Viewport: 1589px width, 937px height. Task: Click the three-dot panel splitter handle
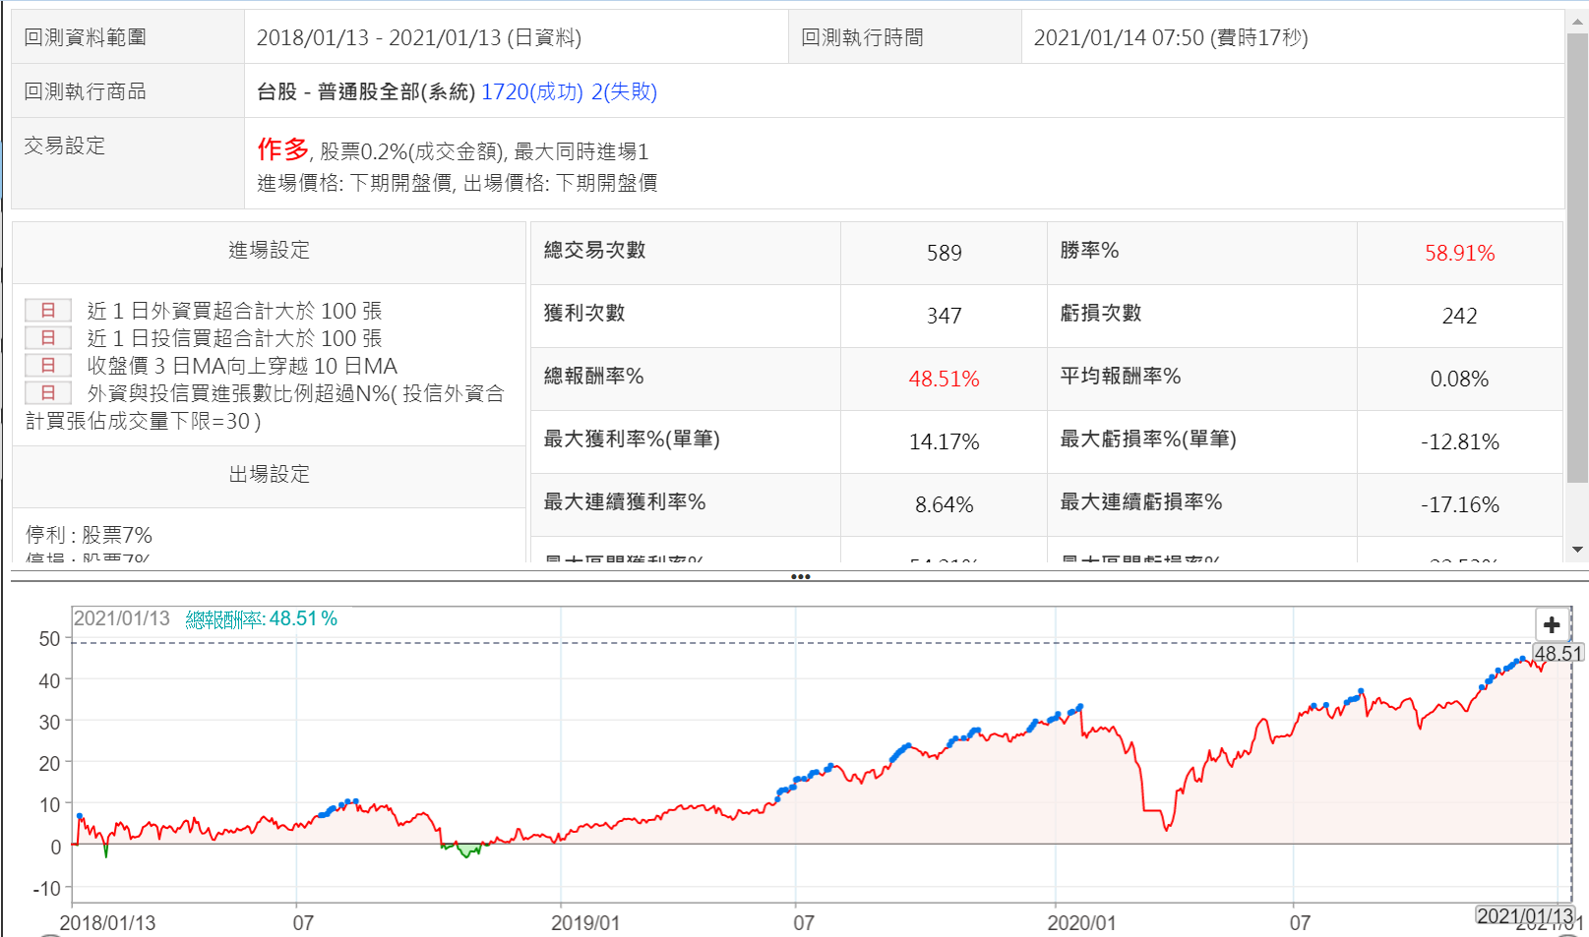tap(800, 577)
